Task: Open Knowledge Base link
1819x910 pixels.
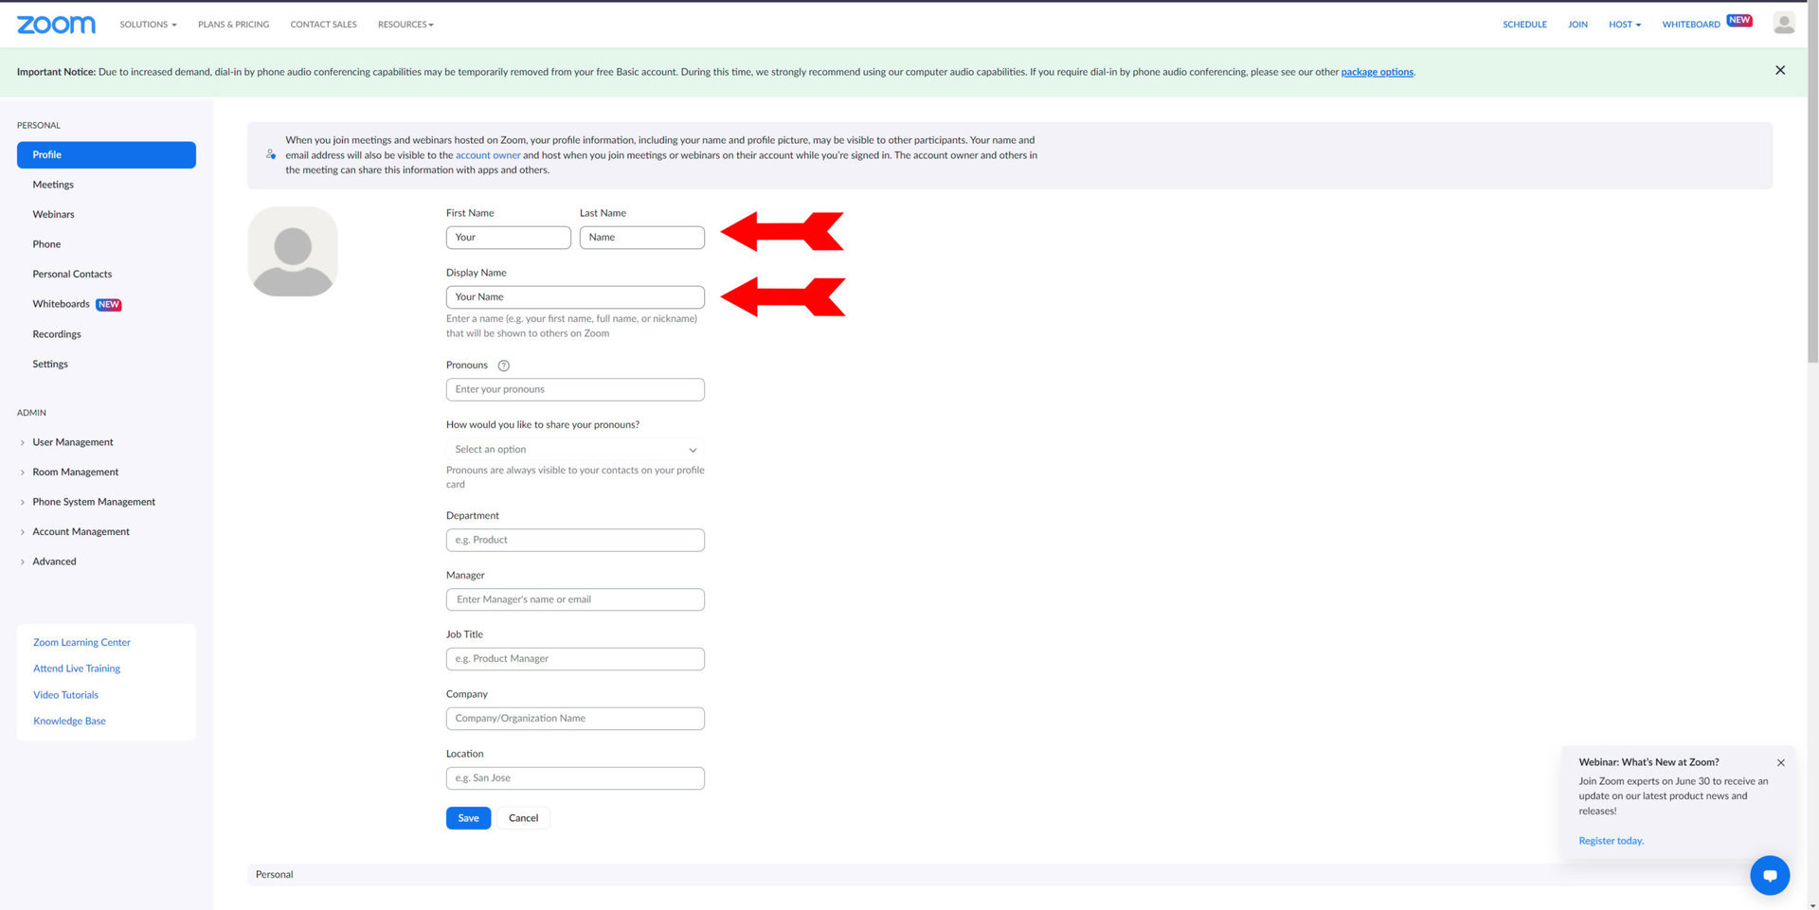Action: coord(69,721)
